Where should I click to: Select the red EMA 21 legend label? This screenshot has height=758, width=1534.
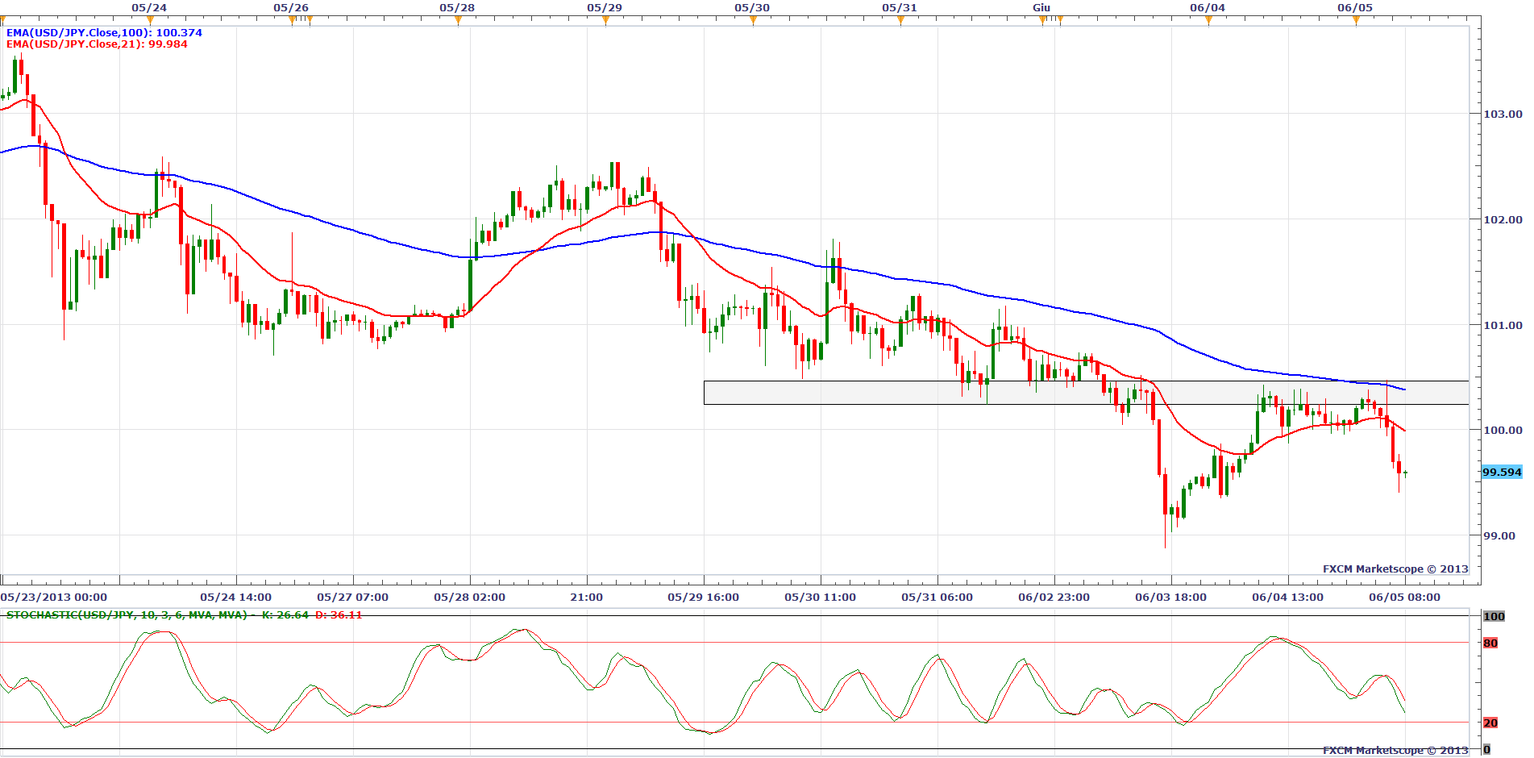pos(97,44)
